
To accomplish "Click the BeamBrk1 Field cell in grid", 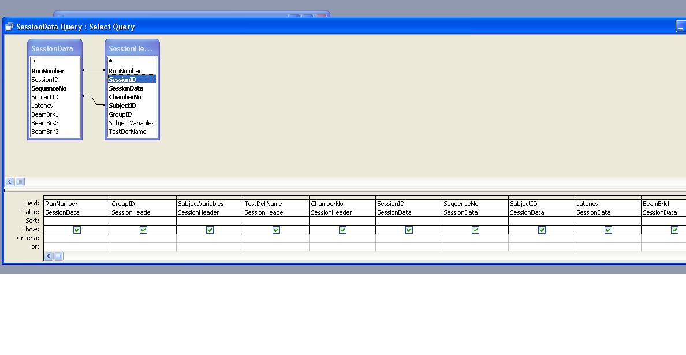I will [663, 204].
